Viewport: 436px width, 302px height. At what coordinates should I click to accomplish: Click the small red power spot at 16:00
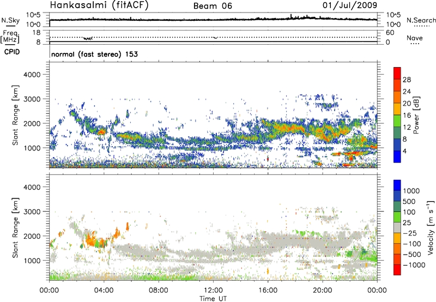268,159
